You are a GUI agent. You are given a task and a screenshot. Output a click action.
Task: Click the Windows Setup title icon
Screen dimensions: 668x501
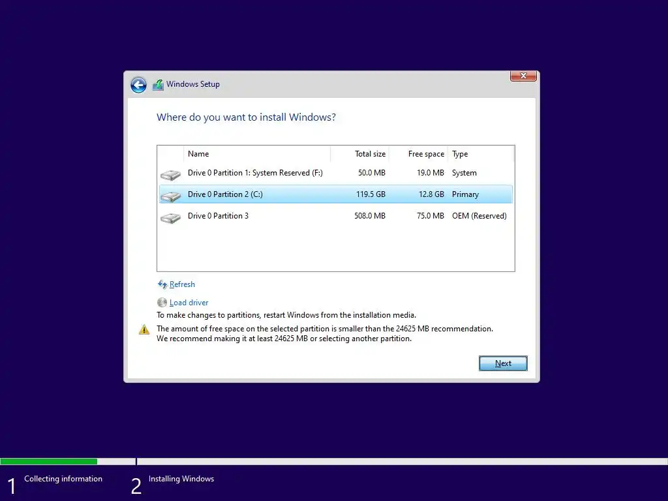[x=158, y=84]
